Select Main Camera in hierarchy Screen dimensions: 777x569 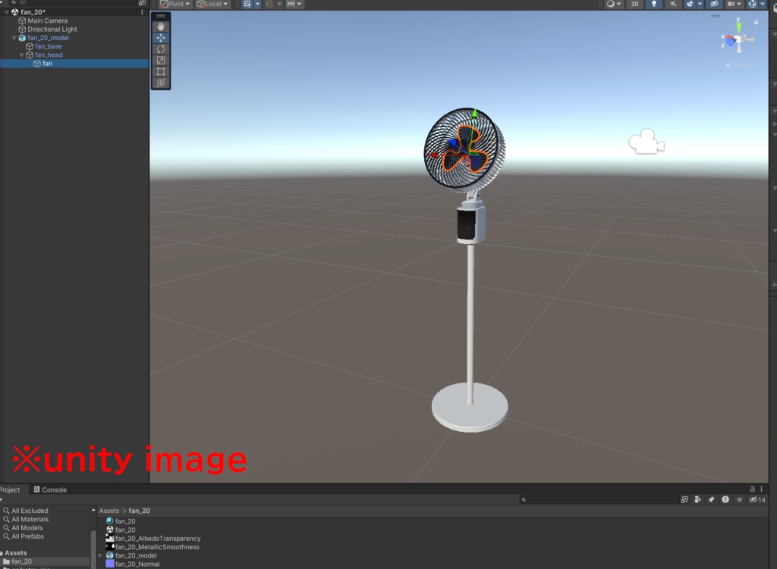point(48,20)
